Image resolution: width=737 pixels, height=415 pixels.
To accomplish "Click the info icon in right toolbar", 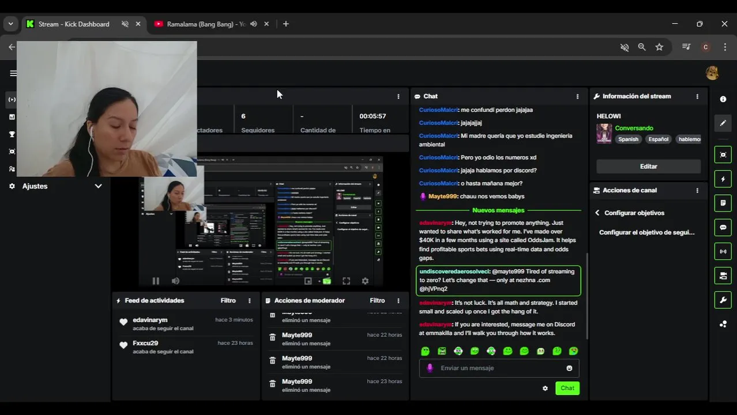I will point(723,99).
